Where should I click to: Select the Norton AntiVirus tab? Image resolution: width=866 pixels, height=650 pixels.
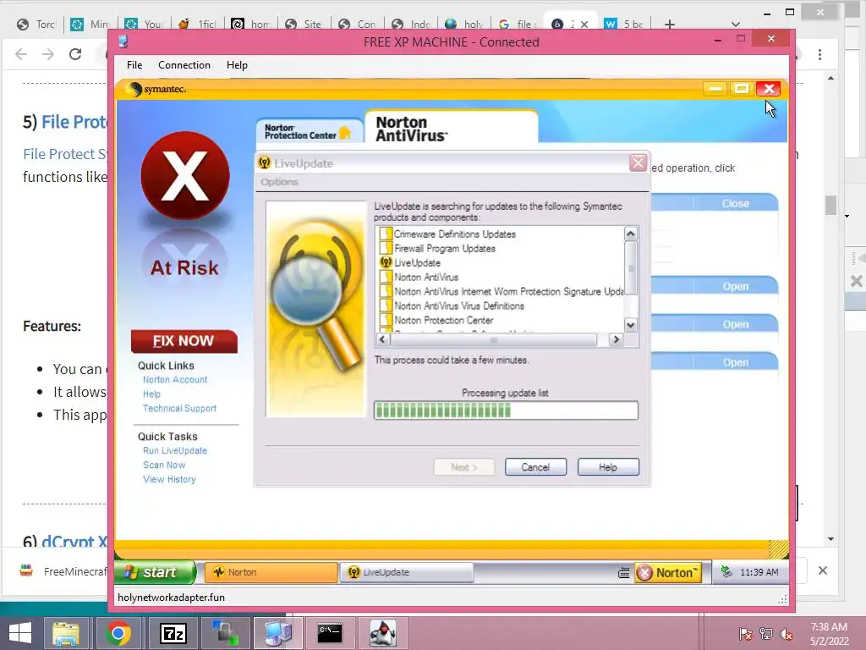[451, 129]
